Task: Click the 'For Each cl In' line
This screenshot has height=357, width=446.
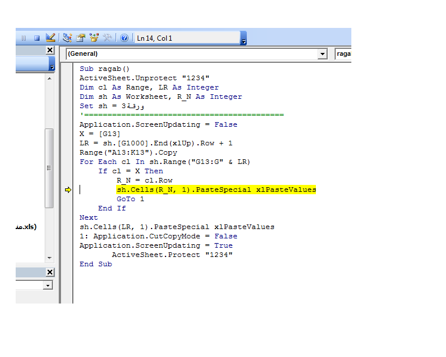Action: [x=165, y=162]
